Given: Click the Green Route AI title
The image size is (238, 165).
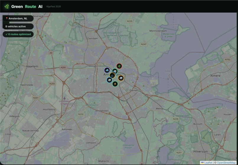Looking at the screenshot, I should (27, 7).
